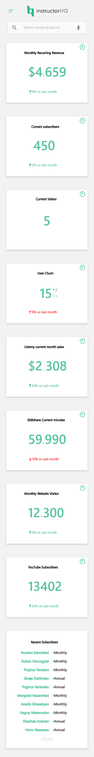Expand the Monthly Website Visitor card
Image resolution: width=94 pixels, height=757 pixels.
point(83,488)
